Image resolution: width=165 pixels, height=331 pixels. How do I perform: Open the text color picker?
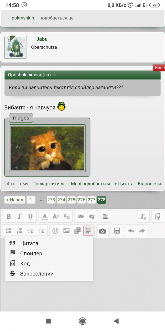pyautogui.click(x=45, y=217)
